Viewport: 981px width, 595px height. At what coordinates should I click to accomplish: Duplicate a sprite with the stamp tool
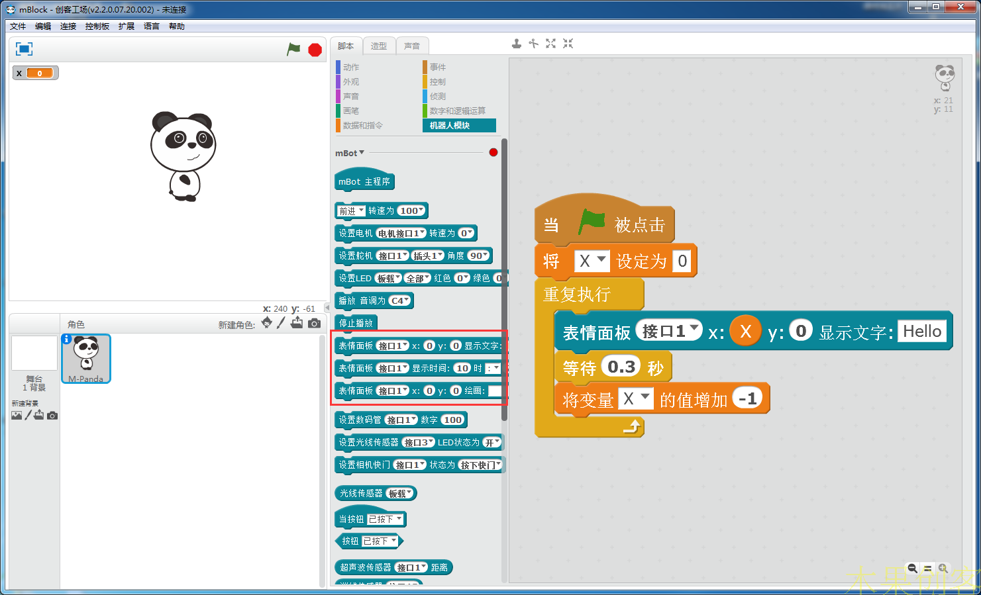click(x=516, y=43)
